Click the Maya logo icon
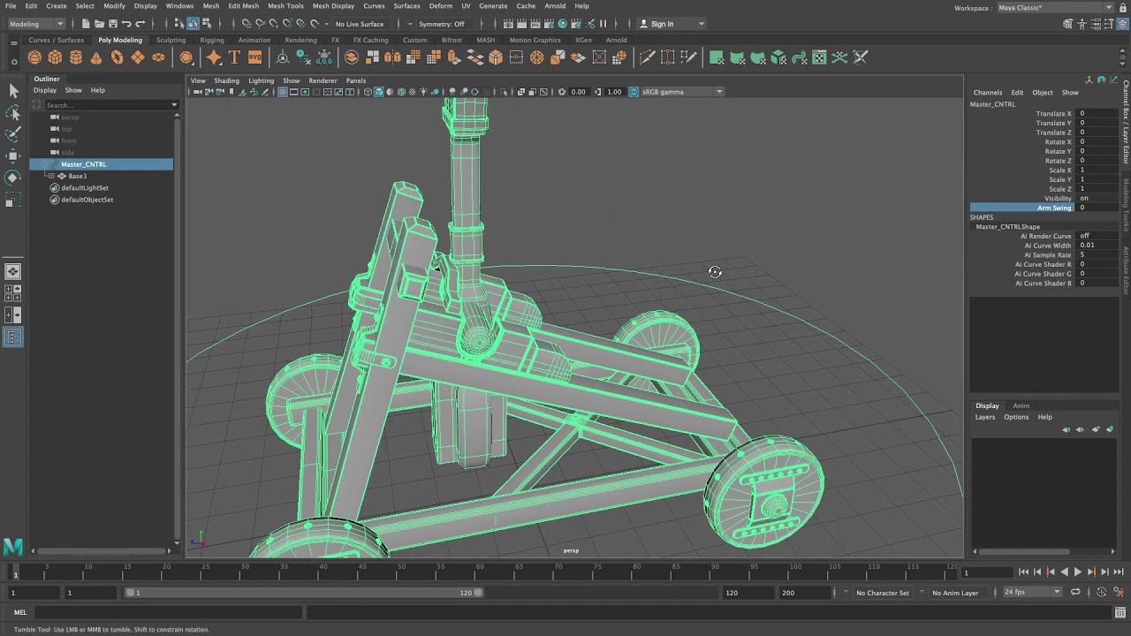This screenshot has width=1131, height=636. (x=12, y=547)
